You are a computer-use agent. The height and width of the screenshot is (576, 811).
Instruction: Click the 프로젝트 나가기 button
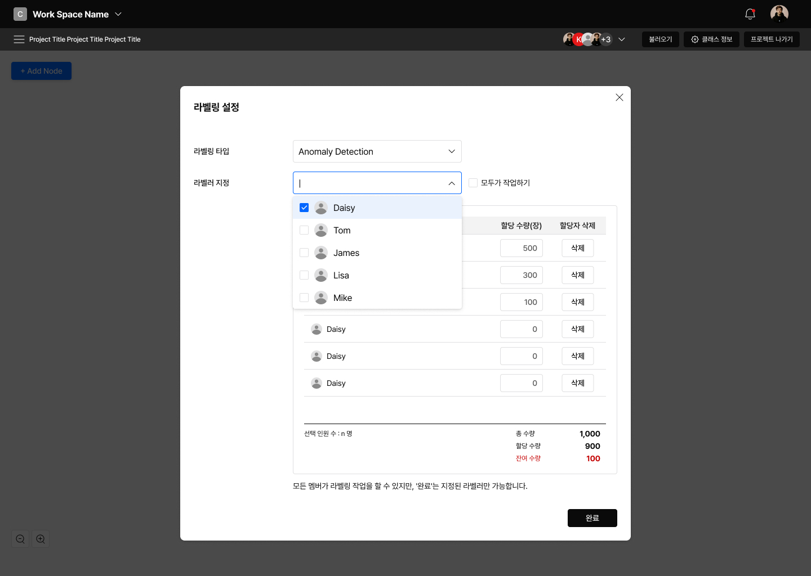(x=772, y=39)
